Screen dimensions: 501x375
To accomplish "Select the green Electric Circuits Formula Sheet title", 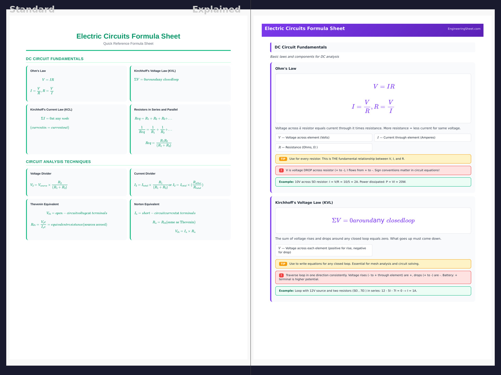I will pyautogui.click(x=128, y=36).
